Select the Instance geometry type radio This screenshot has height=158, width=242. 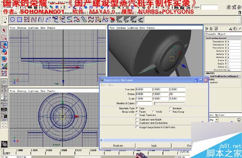pyautogui.click(x=170, y=108)
